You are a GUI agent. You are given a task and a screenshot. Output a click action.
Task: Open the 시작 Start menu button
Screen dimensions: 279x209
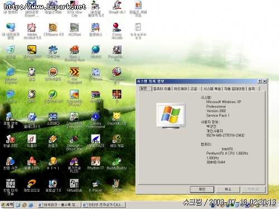pos(7,205)
